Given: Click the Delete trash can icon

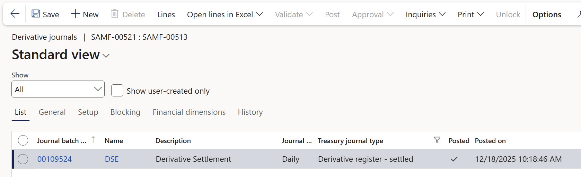Looking at the screenshot, I should tap(115, 14).
